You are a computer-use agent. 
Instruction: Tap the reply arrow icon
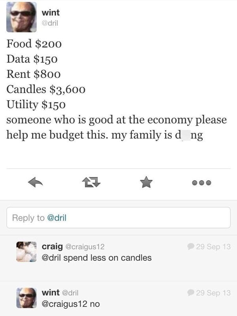pyautogui.click(x=36, y=183)
